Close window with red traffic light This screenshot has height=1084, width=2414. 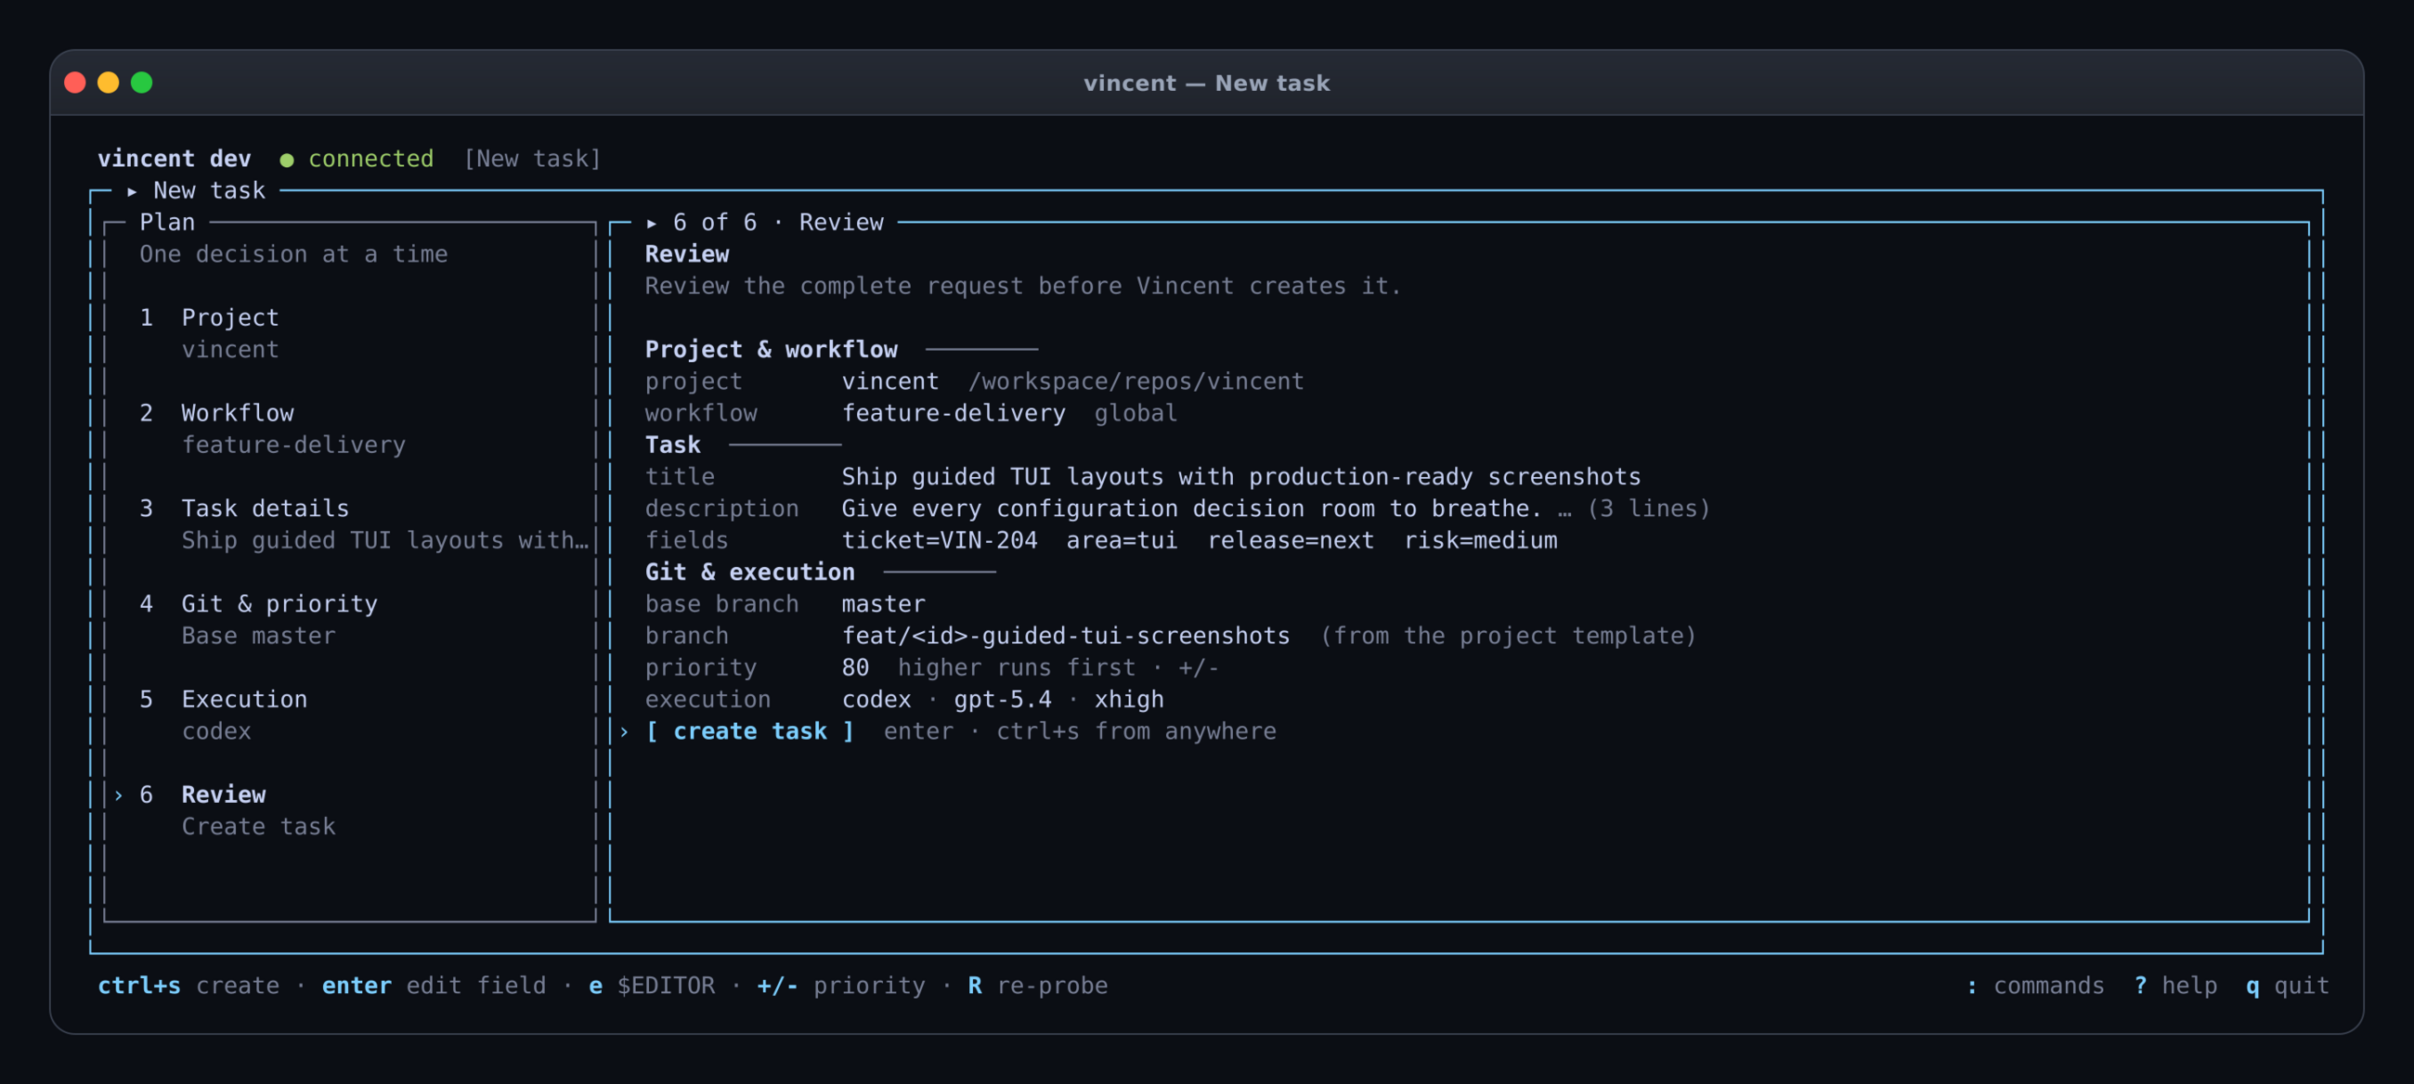click(x=75, y=84)
